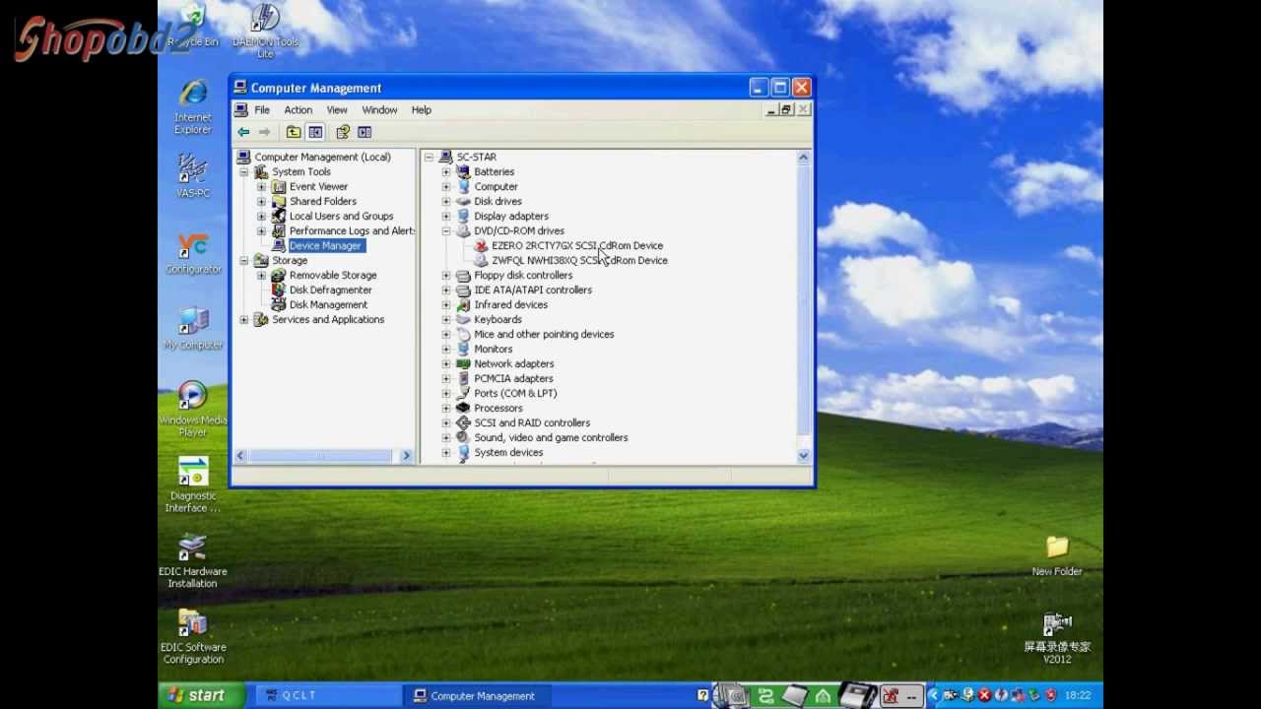Viewport: 1261px width, 709px height.
Task: Select the My Computer desktop icon
Action: 193,329
